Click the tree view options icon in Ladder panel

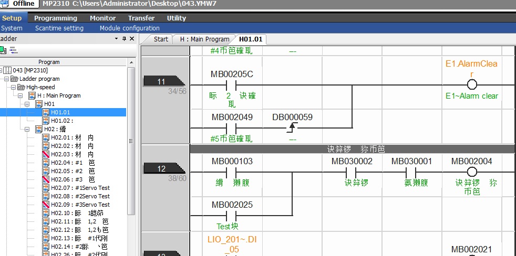(13, 50)
